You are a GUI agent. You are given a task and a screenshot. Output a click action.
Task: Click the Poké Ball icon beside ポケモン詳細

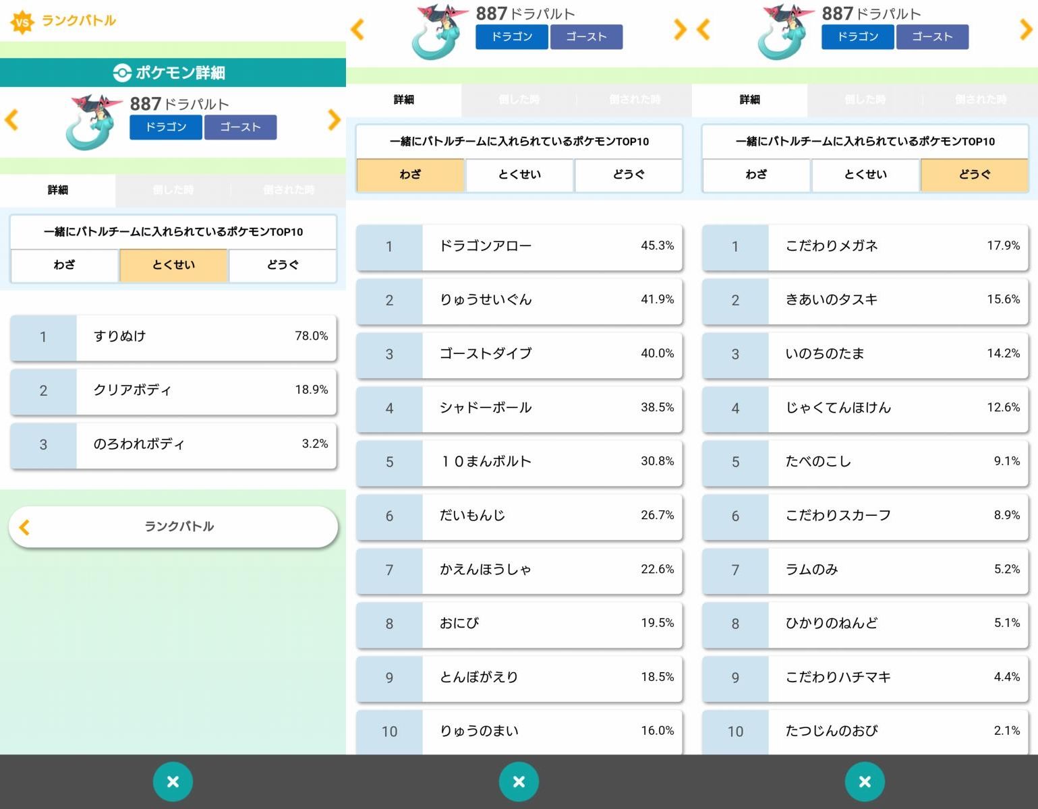pyautogui.click(x=122, y=73)
